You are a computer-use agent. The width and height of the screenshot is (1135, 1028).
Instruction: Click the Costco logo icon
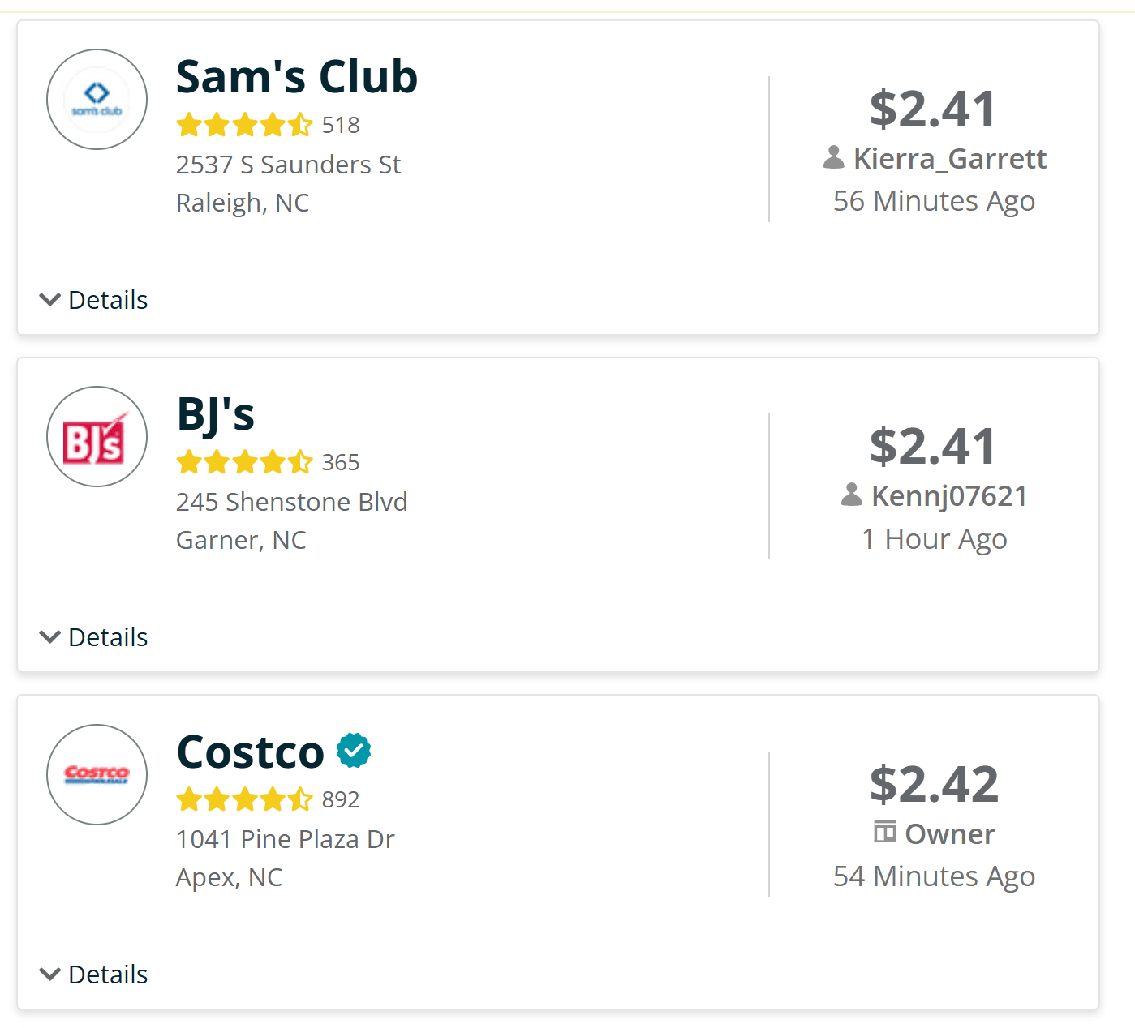[97, 774]
